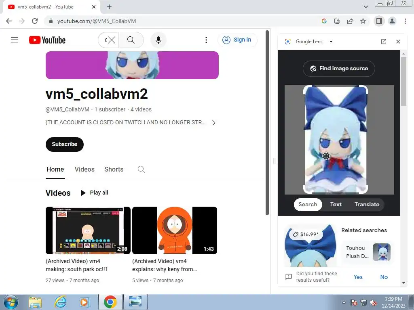Click the feedback flag icon
The height and width of the screenshot is (310, 414).
pos(288,276)
